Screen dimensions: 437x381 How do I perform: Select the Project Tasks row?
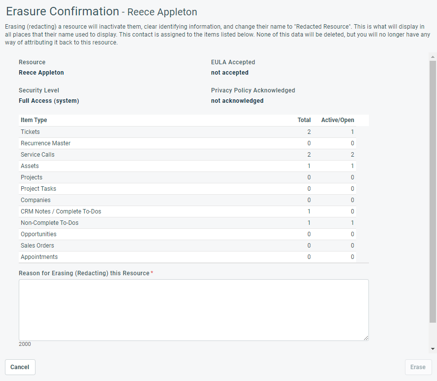point(187,189)
